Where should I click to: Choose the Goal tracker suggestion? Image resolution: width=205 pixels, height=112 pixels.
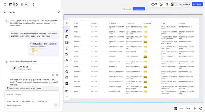(x=42, y=101)
